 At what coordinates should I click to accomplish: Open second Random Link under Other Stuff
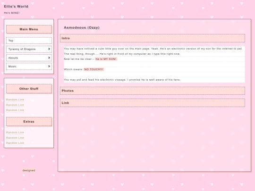pos(15,105)
